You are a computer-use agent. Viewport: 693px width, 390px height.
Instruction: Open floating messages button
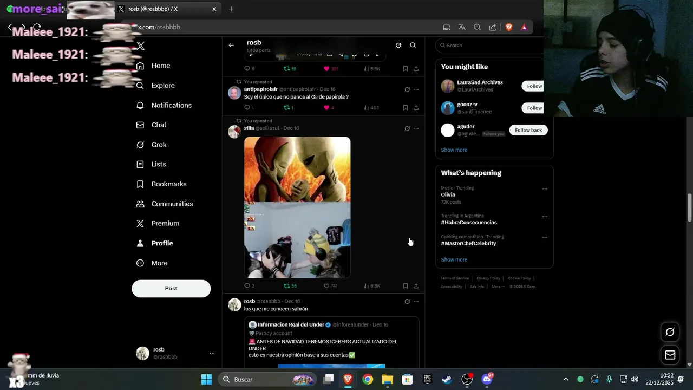(x=670, y=355)
